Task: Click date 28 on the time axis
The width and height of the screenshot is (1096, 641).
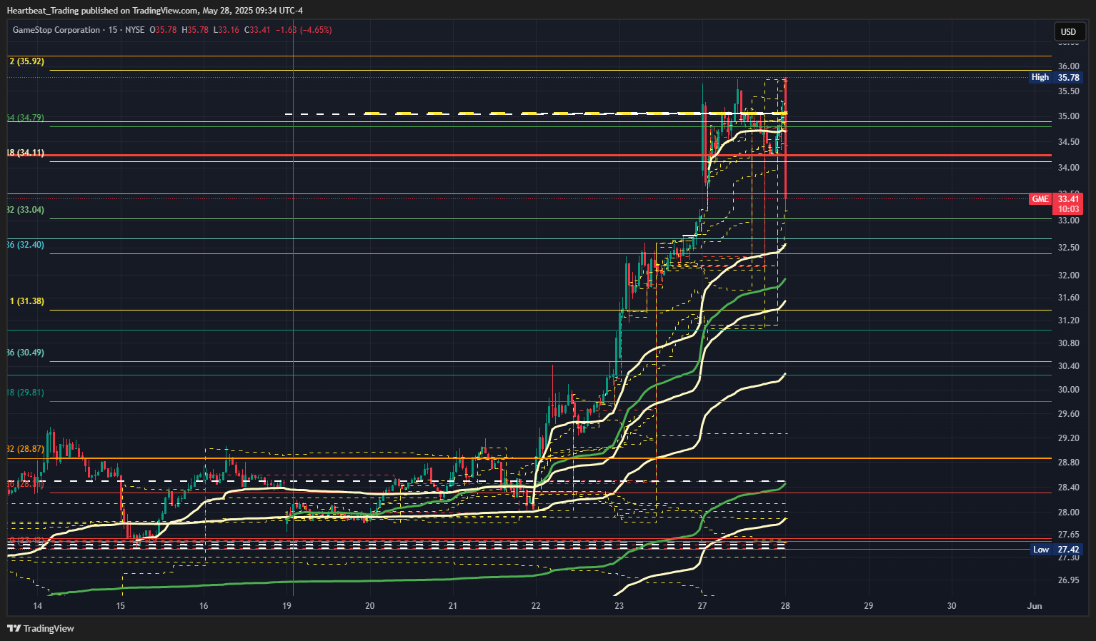Action: pyautogui.click(x=785, y=606)
